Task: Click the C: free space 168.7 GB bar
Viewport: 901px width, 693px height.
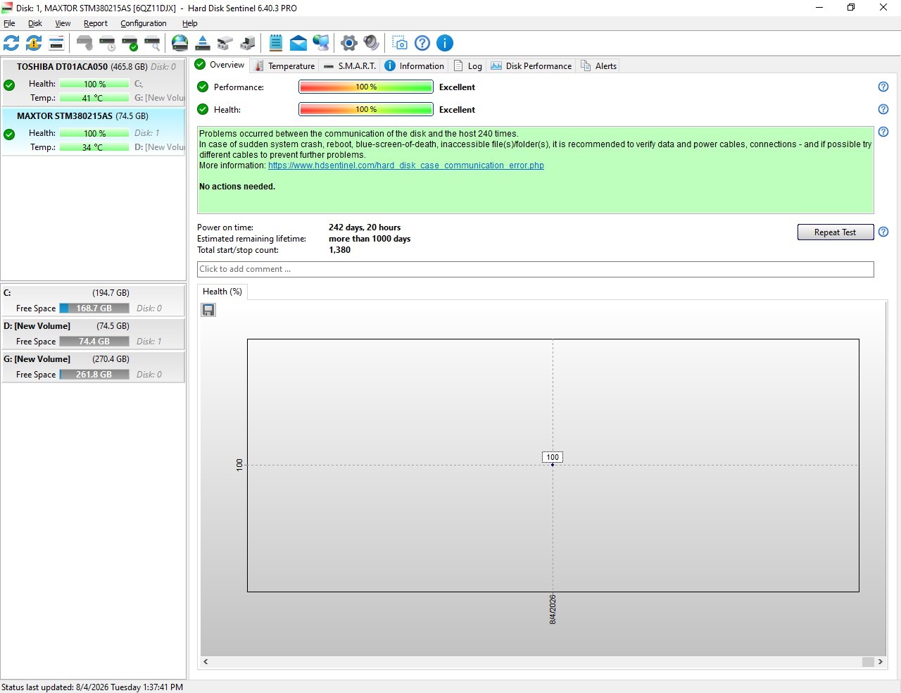Action: [x=94, y=308]
